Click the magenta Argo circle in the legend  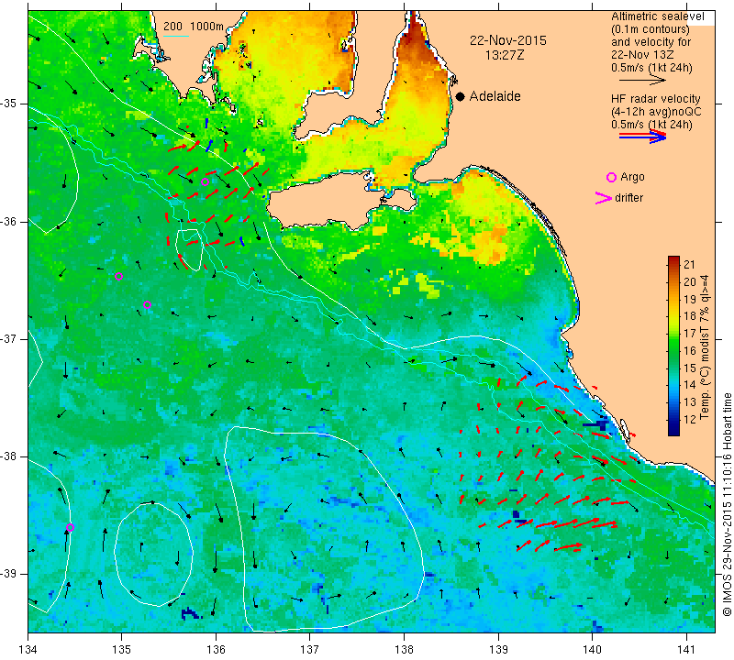pos(611,177)
